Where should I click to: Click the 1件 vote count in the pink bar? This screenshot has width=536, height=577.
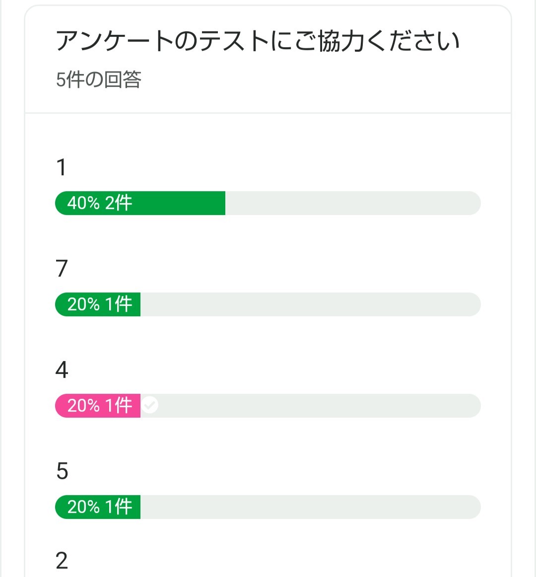point(119,406)
